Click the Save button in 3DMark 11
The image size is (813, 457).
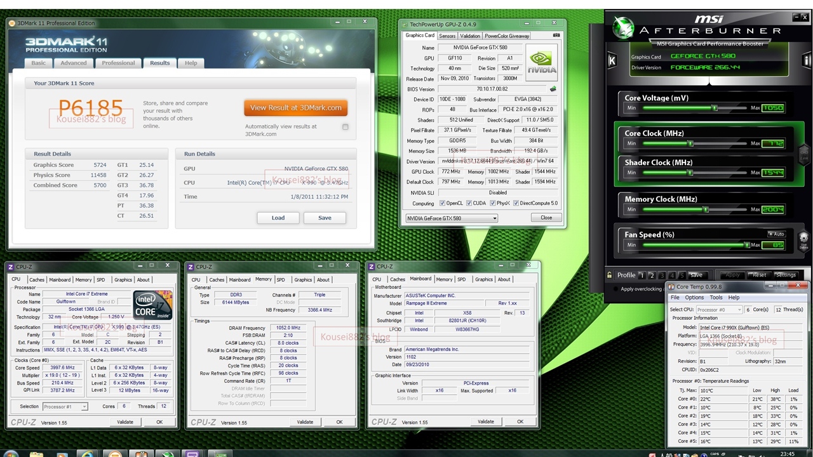tap(325, 218)
